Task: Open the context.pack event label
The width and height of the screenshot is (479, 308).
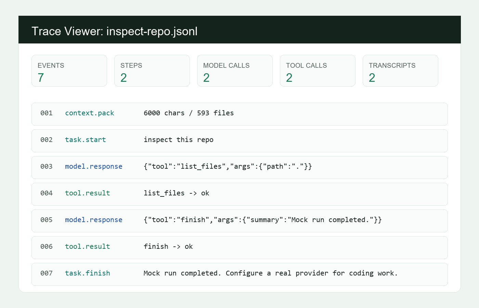Action: pyautogui.click(x=90, y=113)
